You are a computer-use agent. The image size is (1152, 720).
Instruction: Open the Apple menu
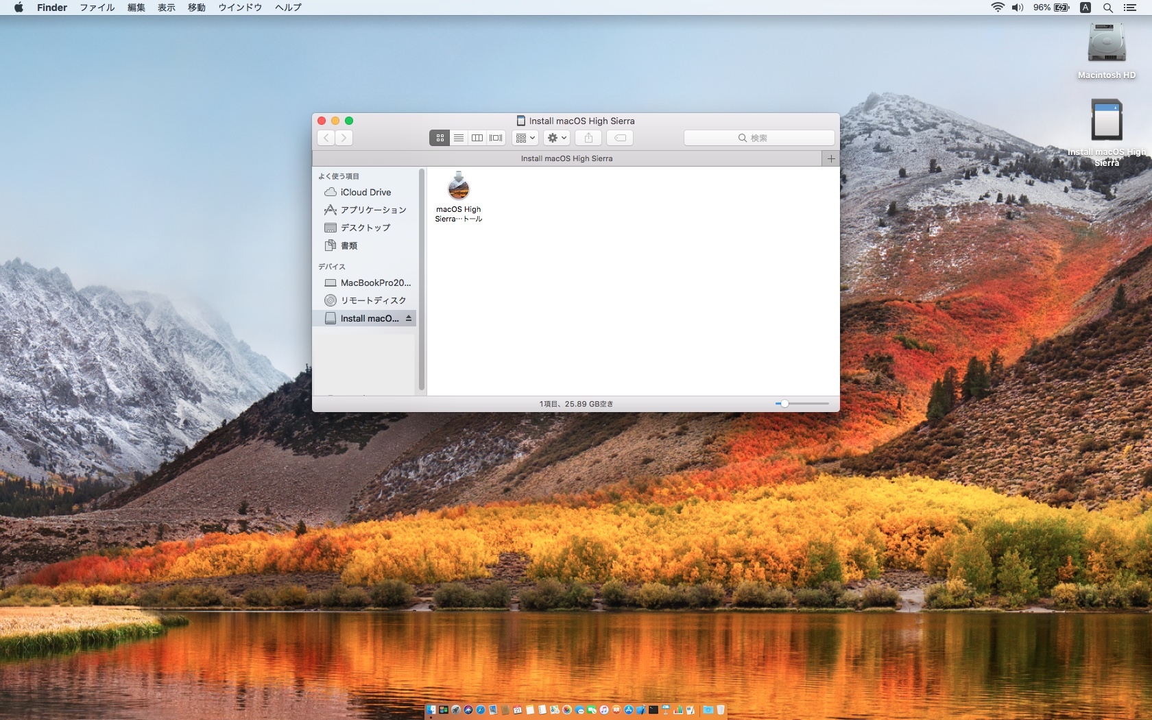point(19,8)
